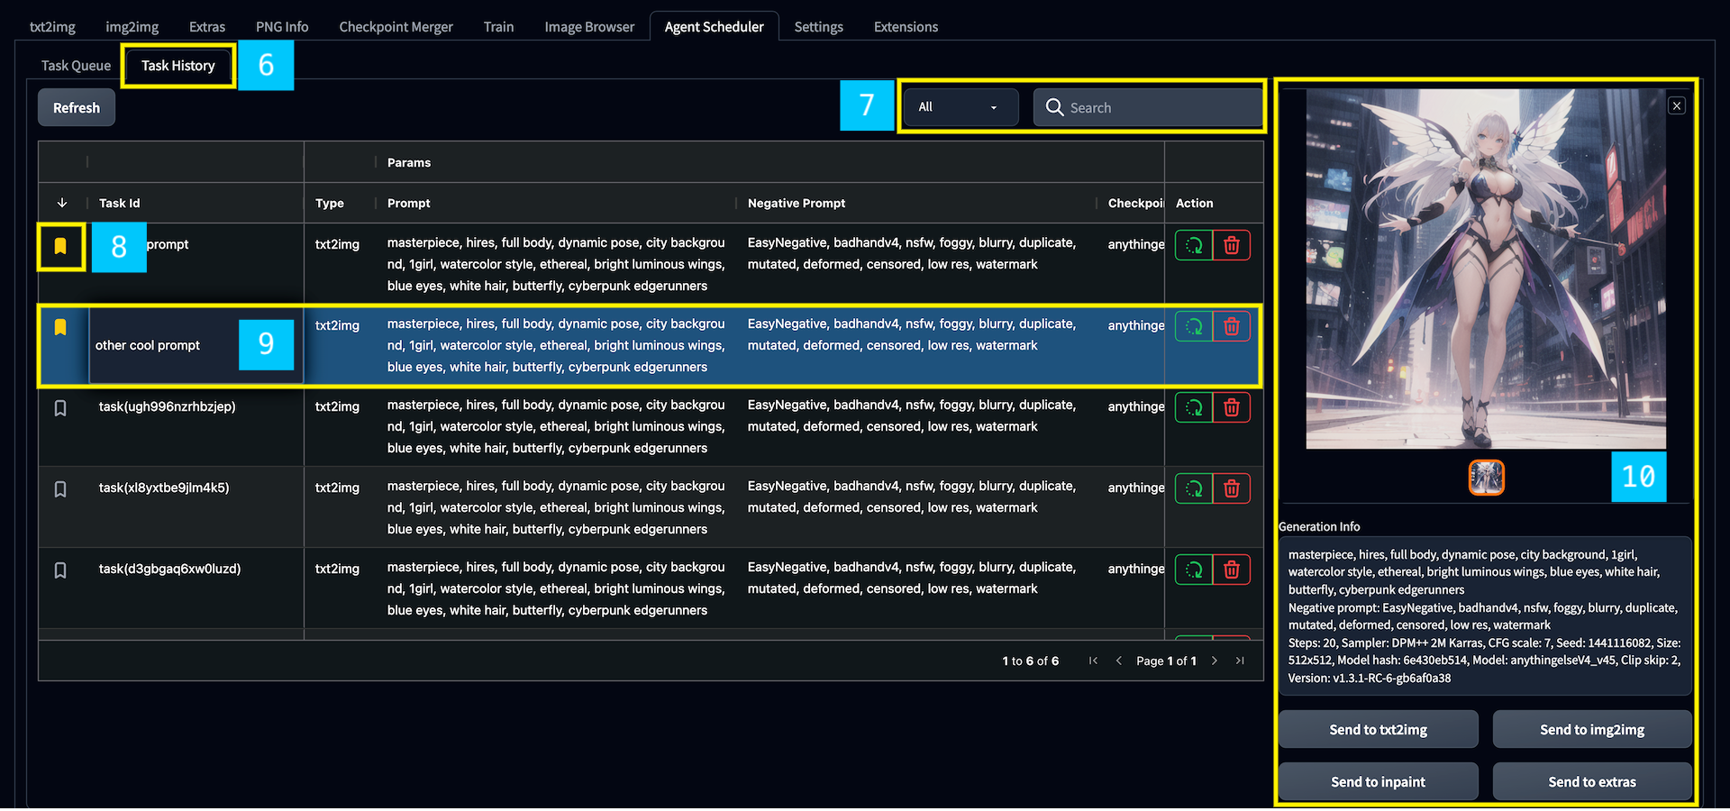Switch to the Task Queue tab
This screenshot has width=1730, height=811.
(x=76, y=66)
